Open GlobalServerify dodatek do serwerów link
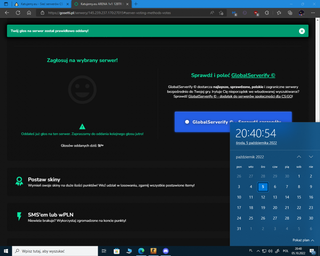The height and width of the screenshot is (256, 320). (240, 96)
